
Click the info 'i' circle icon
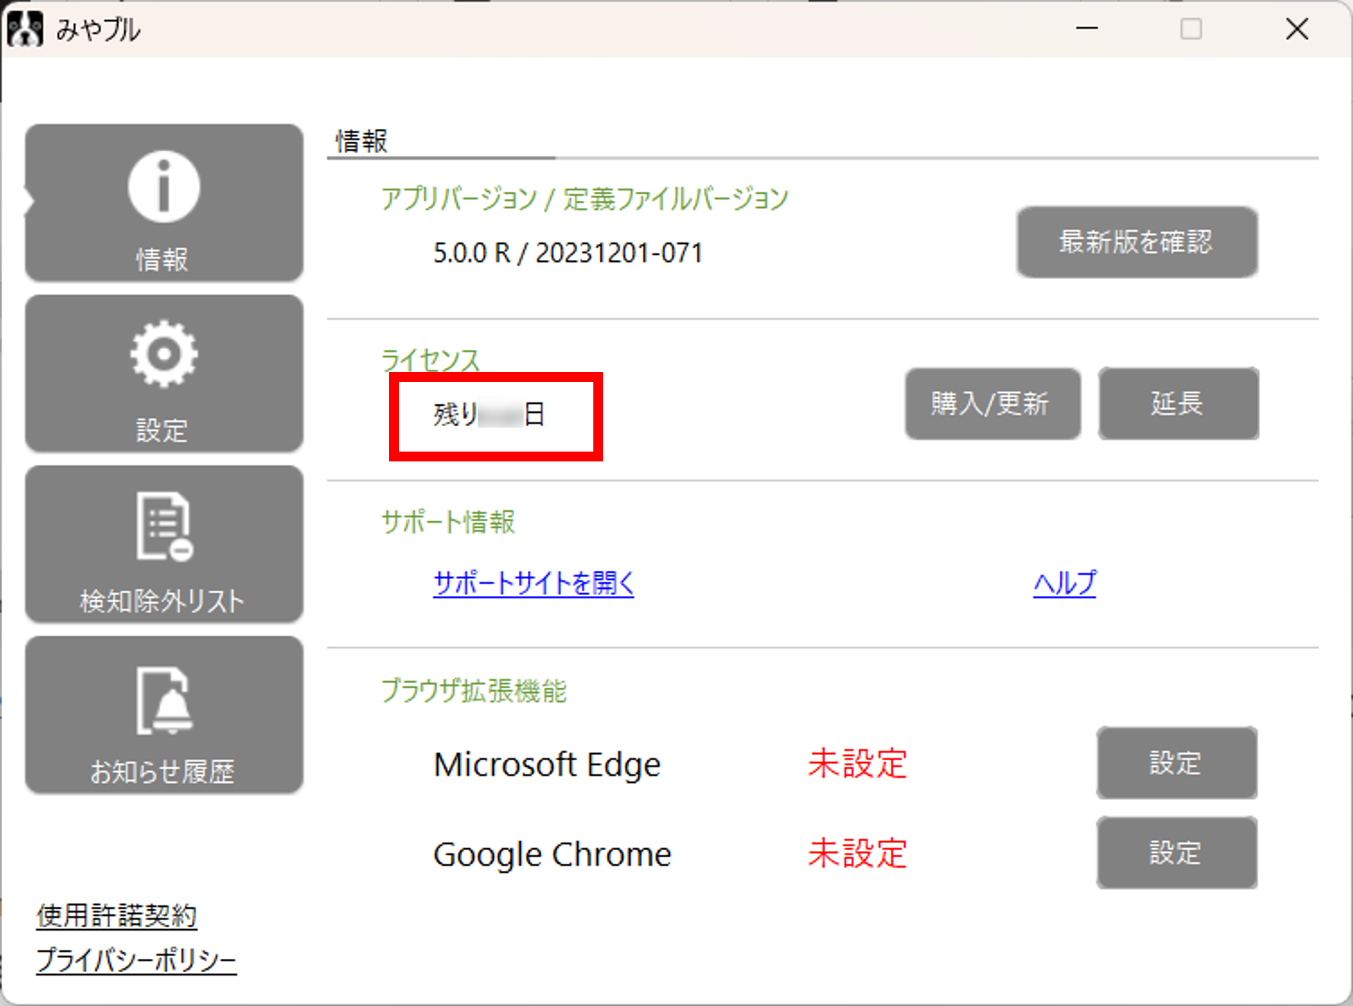click(162, 185)
